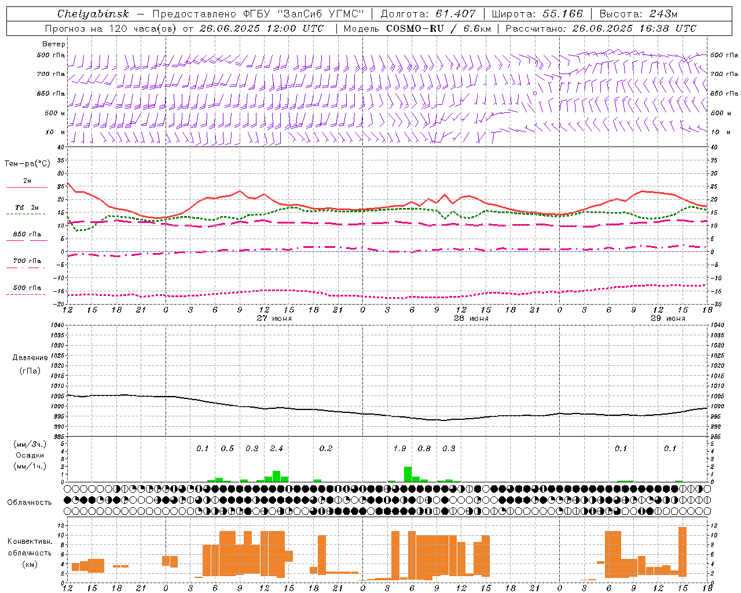Click the 1.9 precipitation amount
The height and width of the screenshot is (593, 741).
pyautogui.click(x=399, y=448)
